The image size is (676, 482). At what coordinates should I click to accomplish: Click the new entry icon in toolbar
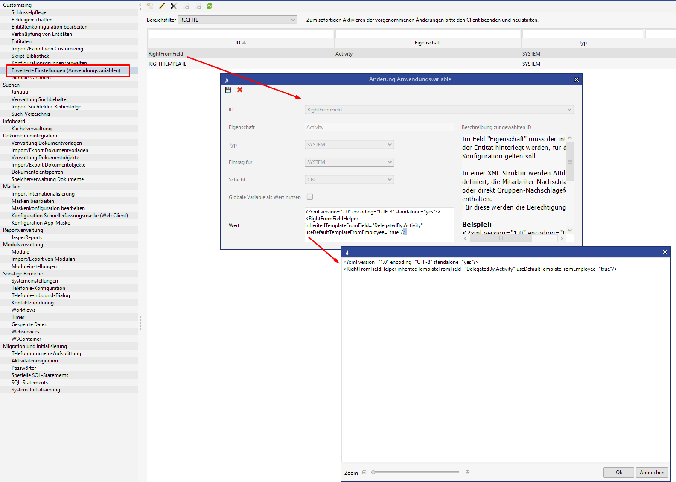pyautogui.click(x=150, y=6)
